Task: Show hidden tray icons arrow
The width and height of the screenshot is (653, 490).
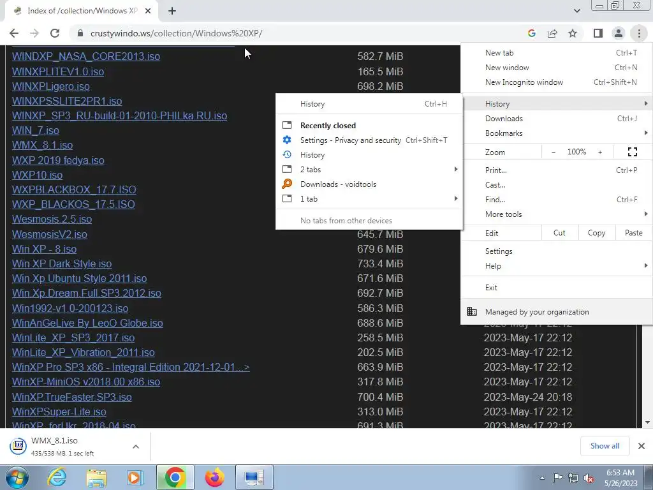Action: coord(542,478)
